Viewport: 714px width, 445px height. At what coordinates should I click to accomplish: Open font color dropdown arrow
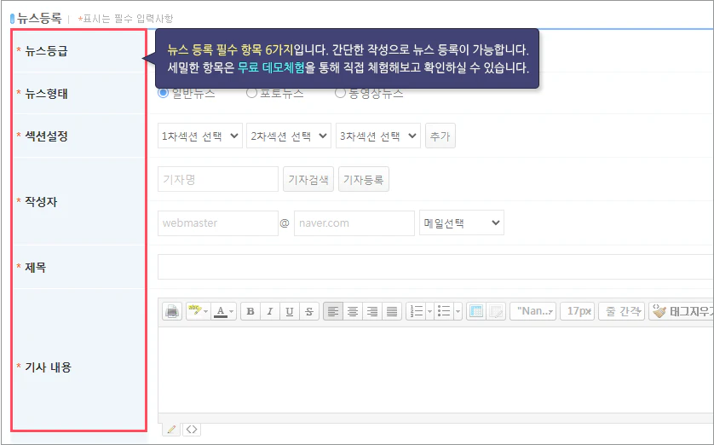(232, 311)
